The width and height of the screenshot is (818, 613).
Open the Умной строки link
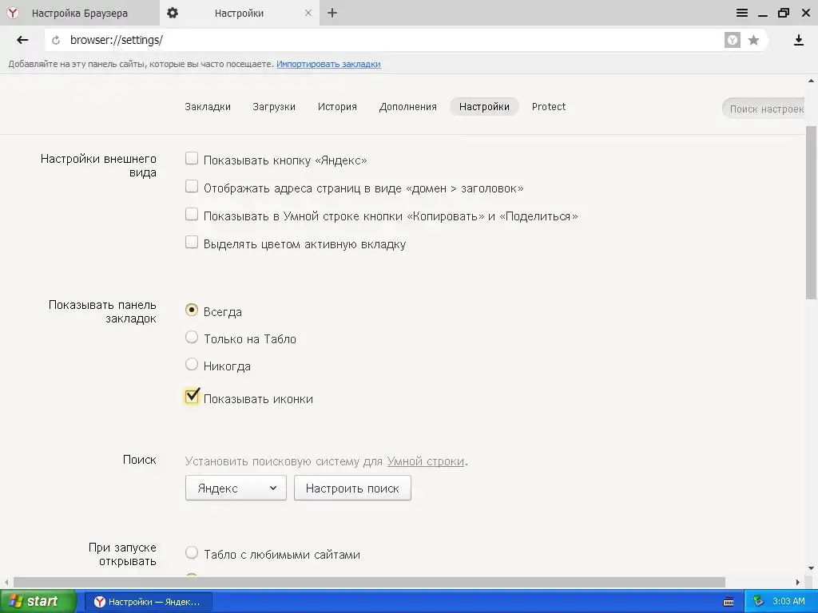tap(426, 461)
